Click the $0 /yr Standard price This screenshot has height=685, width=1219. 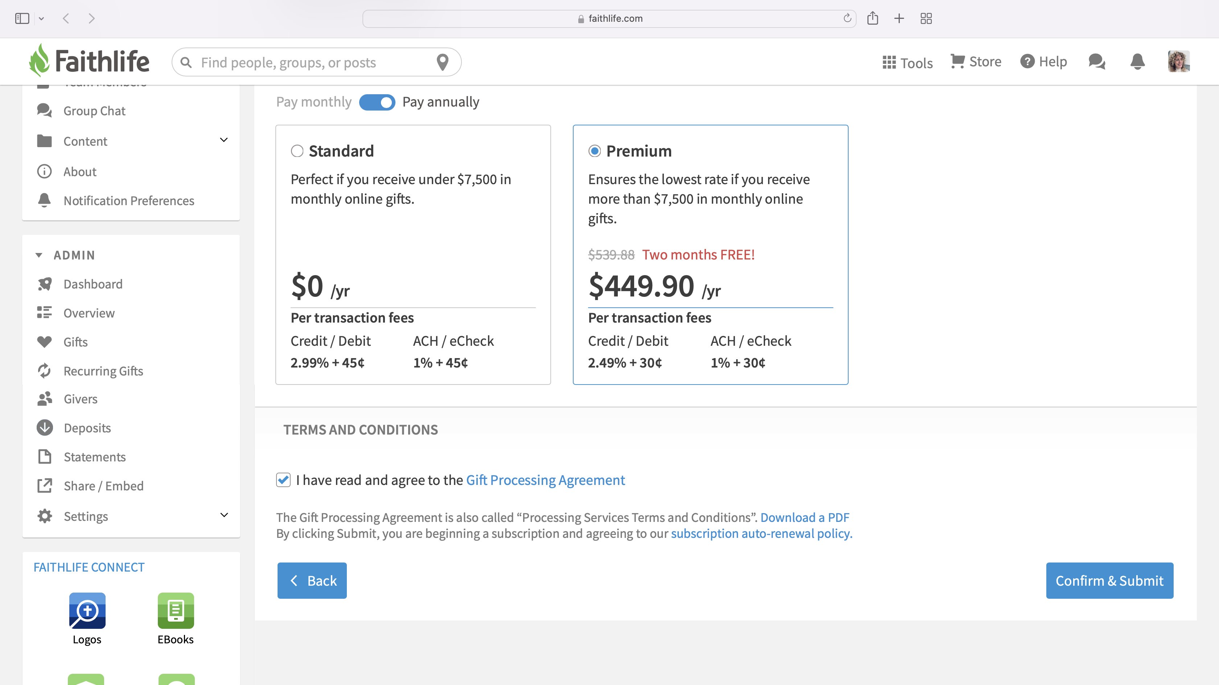(x=320, y=286)
